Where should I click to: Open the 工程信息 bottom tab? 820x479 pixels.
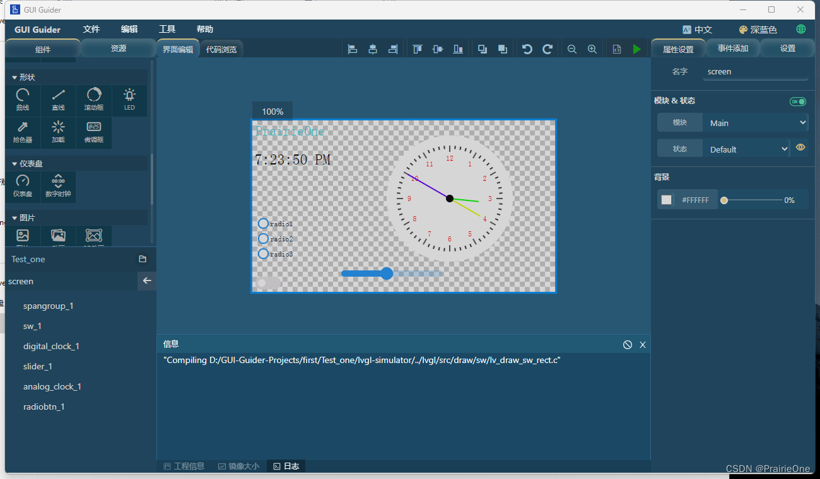(x=184, y=466)
